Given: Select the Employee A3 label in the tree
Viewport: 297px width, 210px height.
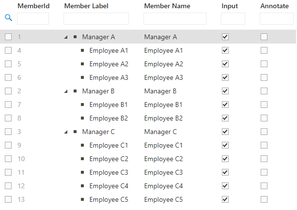Looking at the screenshot, I should tap(109, 77).
